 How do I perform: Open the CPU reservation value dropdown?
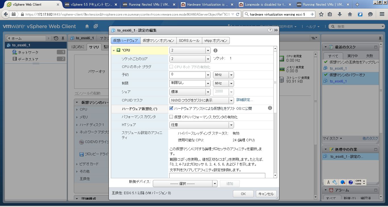[x=208, y=75]
